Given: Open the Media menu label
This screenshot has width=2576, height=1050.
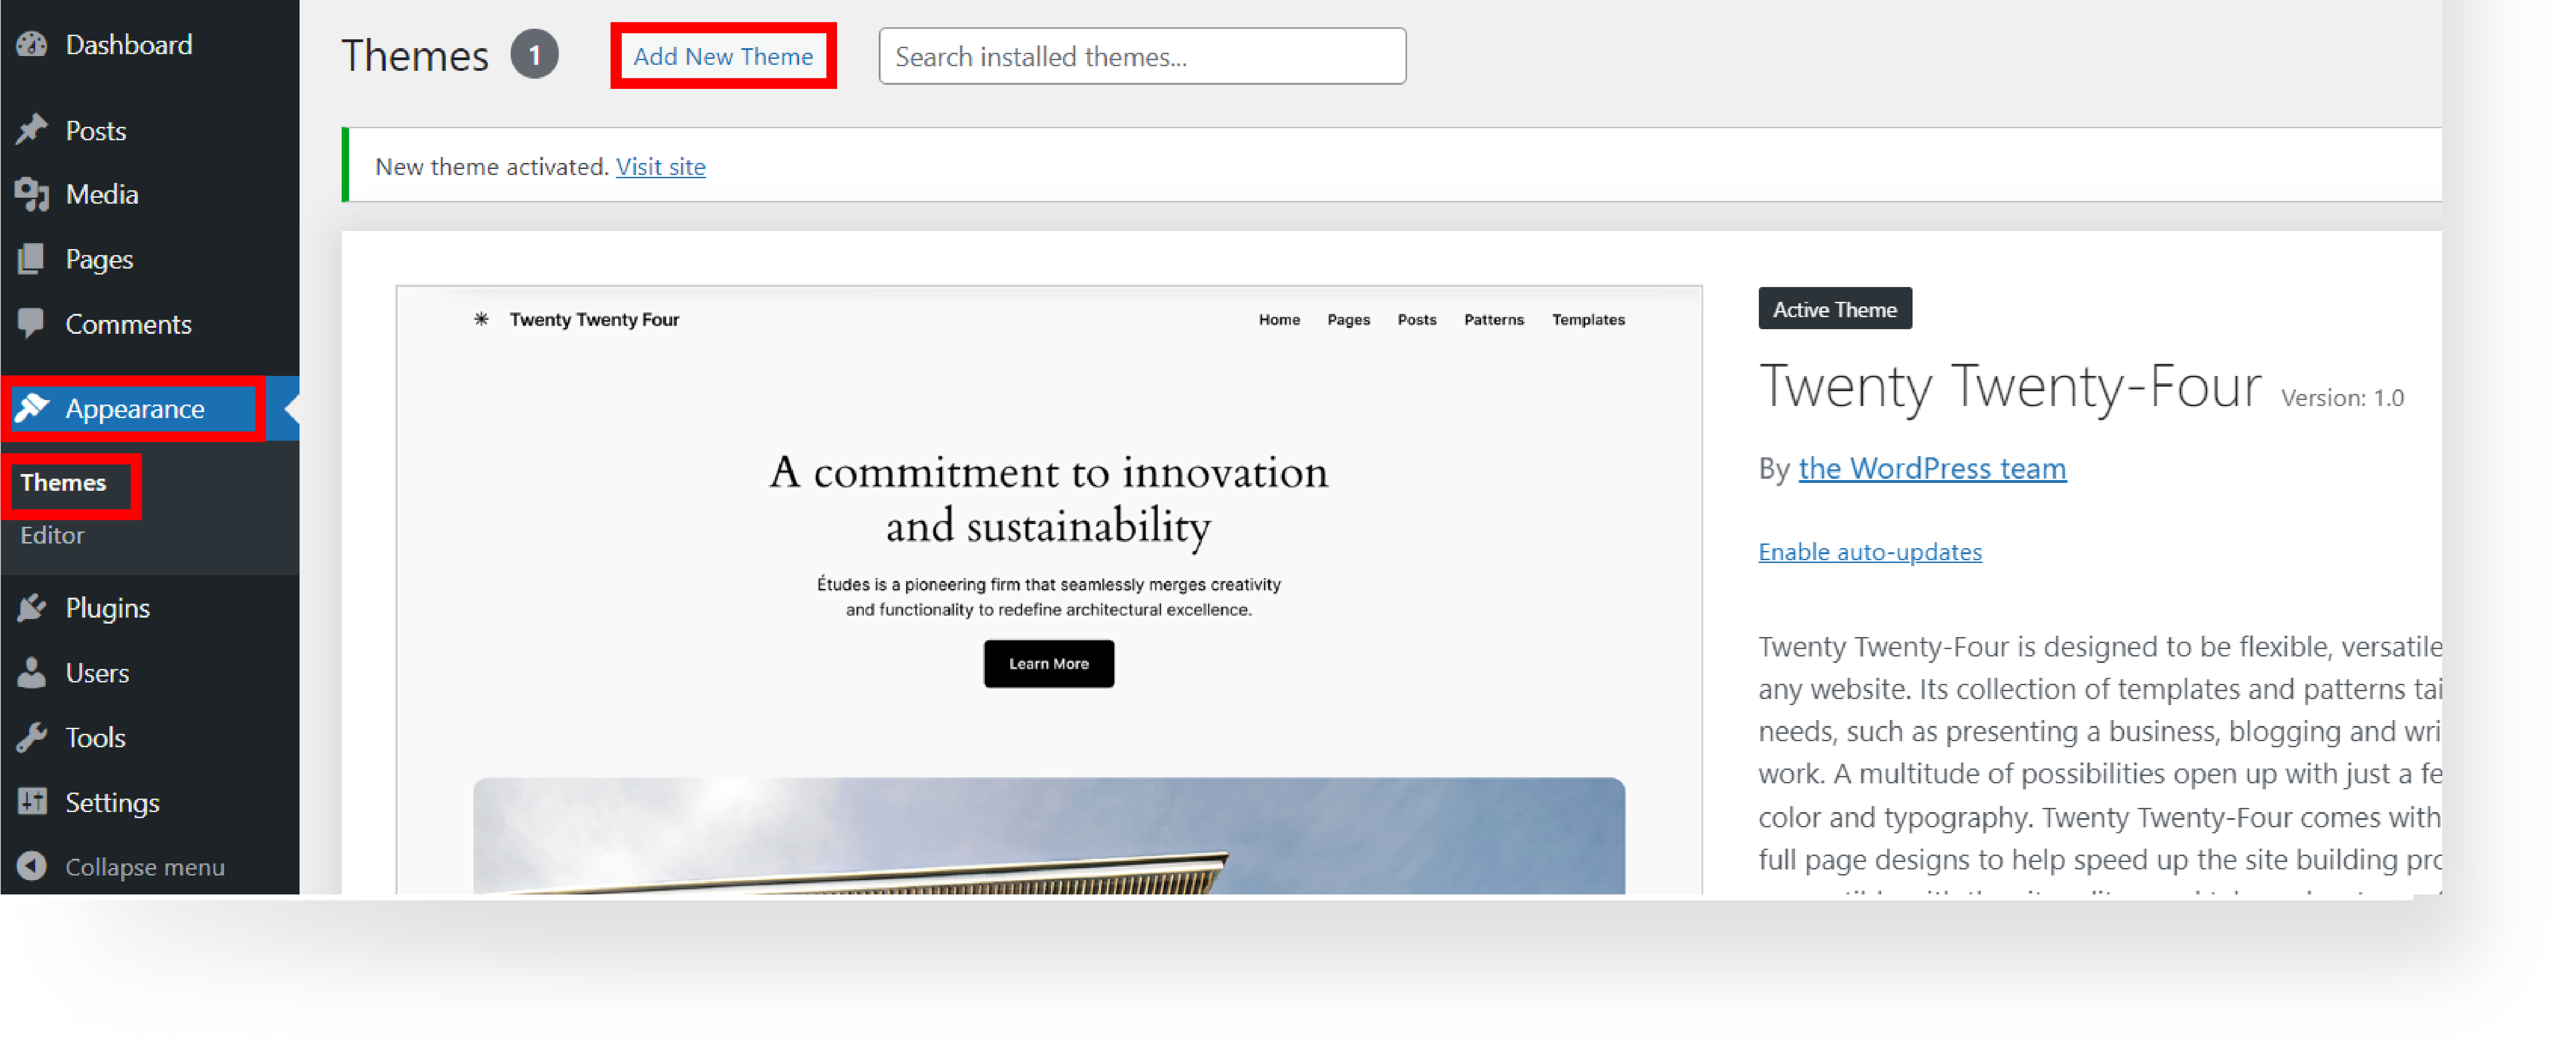Looking at the screenshot, I should point(102,194).
